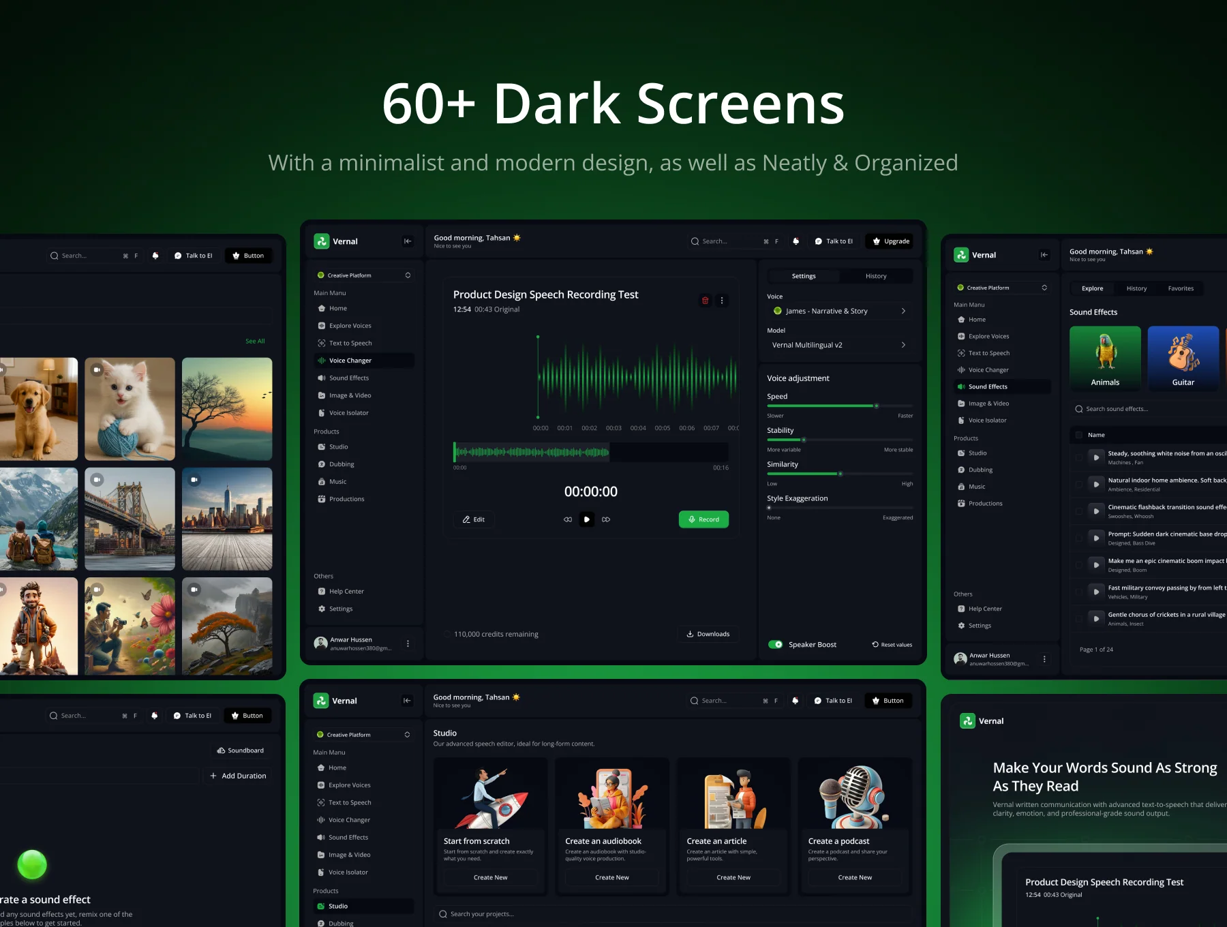
Task: Tick checkbox for Make me an epic cinematic row
Action: coord(1078,565)
